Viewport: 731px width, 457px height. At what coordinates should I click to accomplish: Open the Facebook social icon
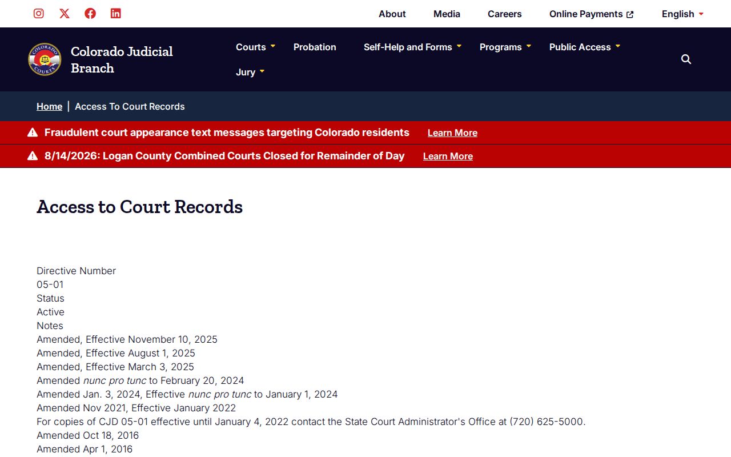coord(90,13)
